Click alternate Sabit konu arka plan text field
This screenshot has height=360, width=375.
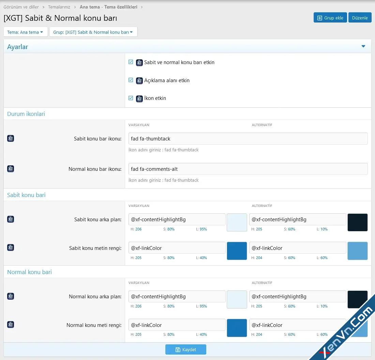[298, 219]
